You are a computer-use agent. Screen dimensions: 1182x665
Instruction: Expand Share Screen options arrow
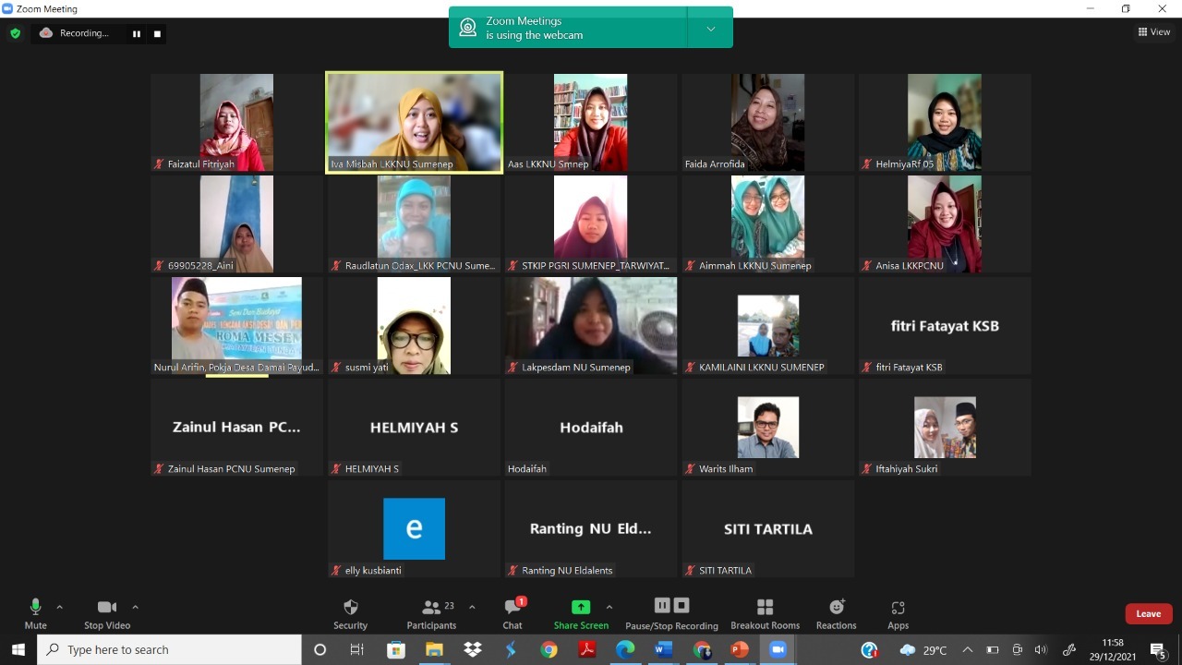pyautogui.click(x=609, y=607)
